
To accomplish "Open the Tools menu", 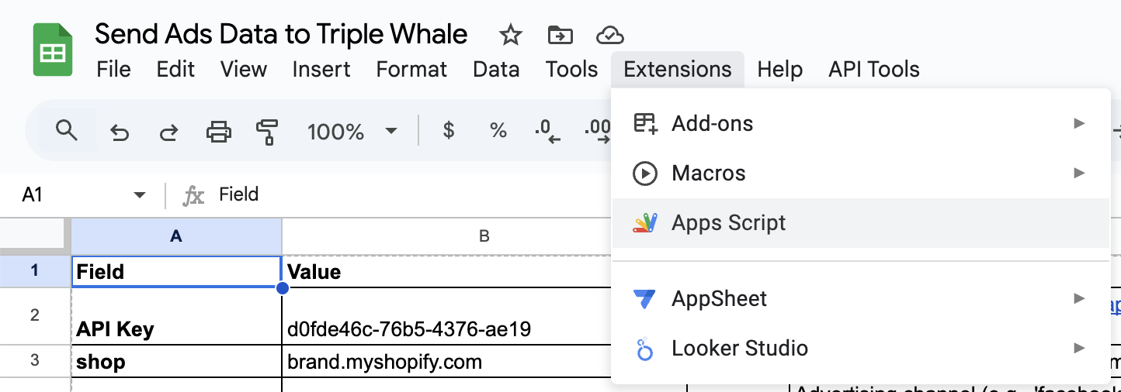I will 571,70.
